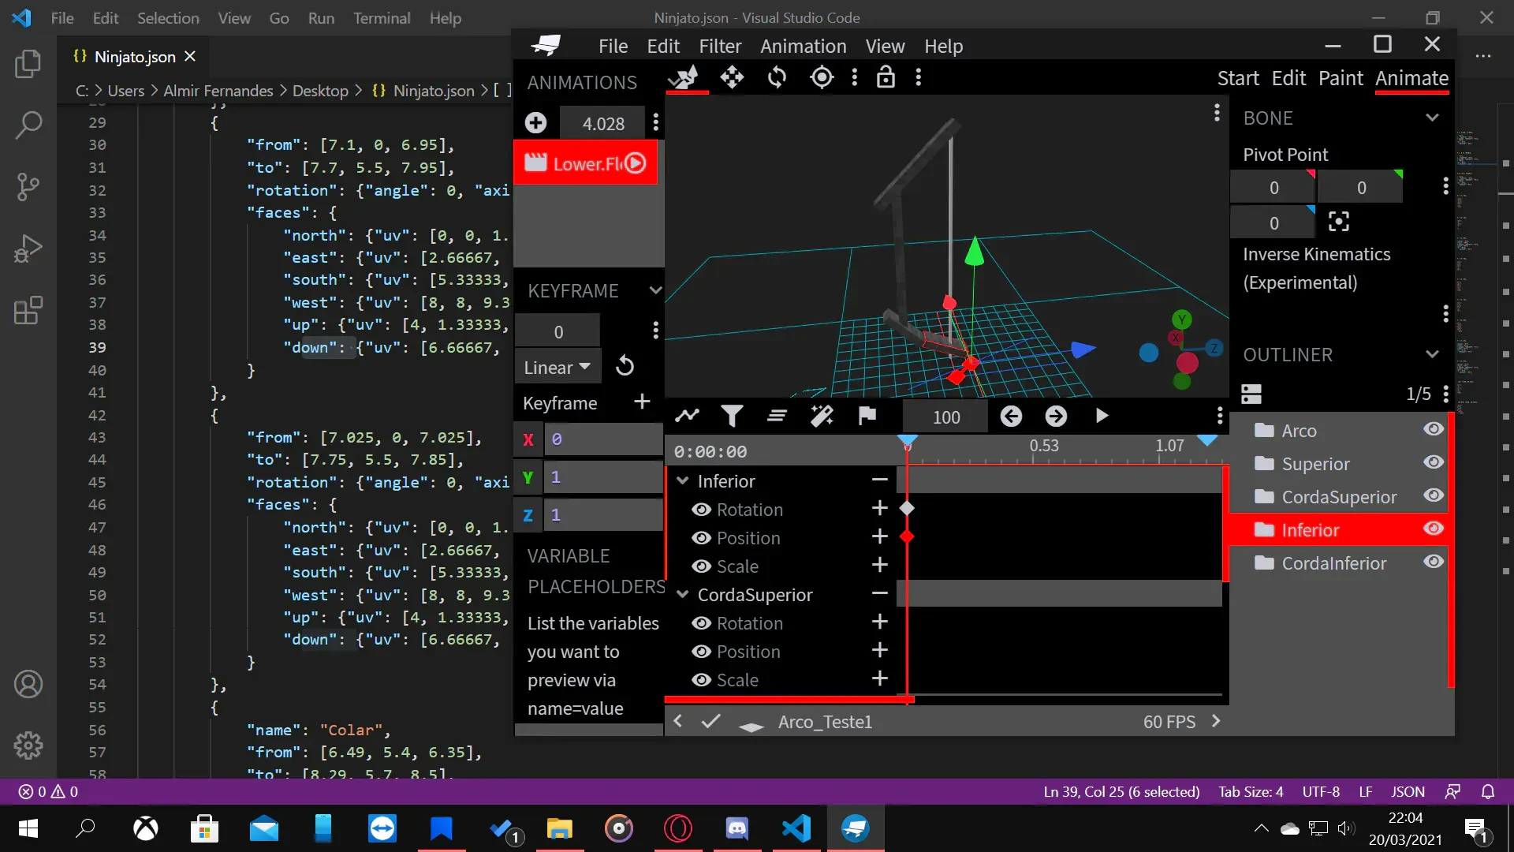Viewport: 1514px width, 852px height.
Task: Toggle the Inferior Rotation channel eye
Action: 701,510
